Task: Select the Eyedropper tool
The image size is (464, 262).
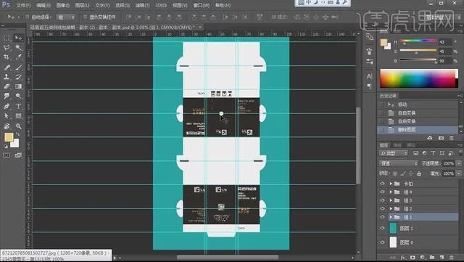Action: point(18,57)
